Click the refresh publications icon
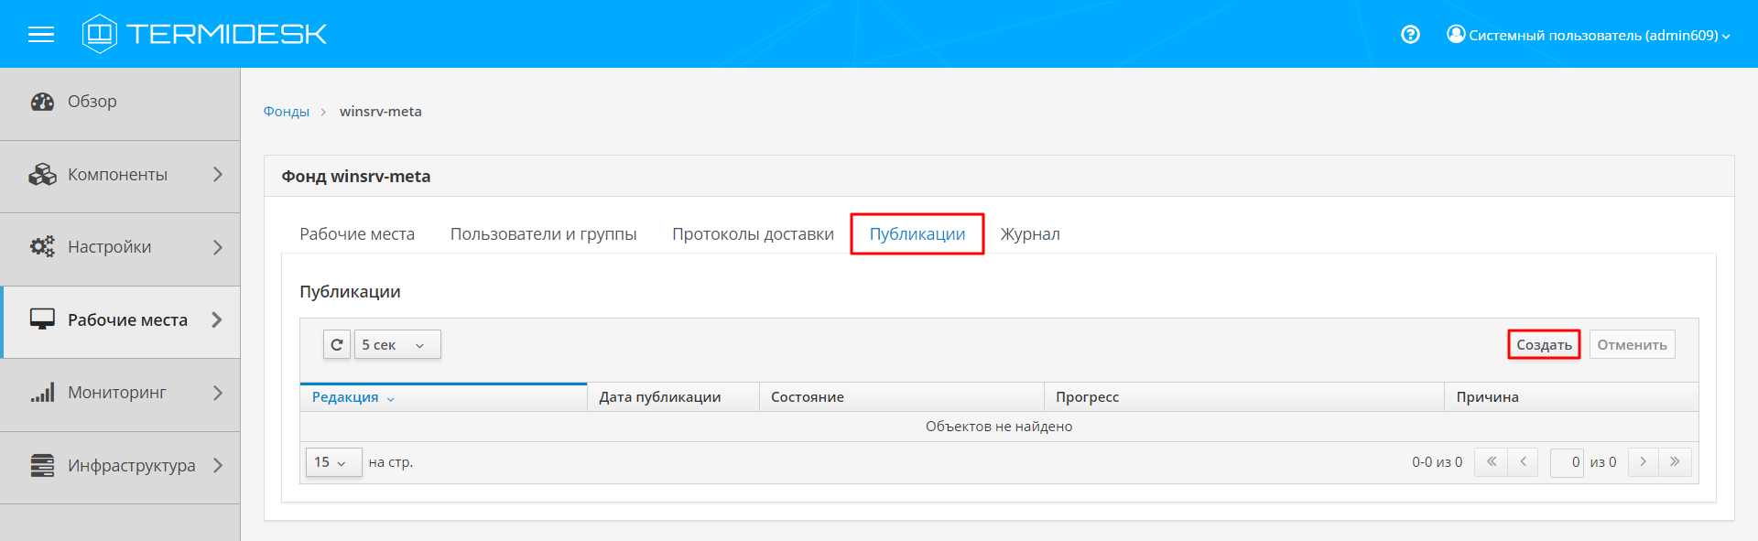 (x=337, y=344)
